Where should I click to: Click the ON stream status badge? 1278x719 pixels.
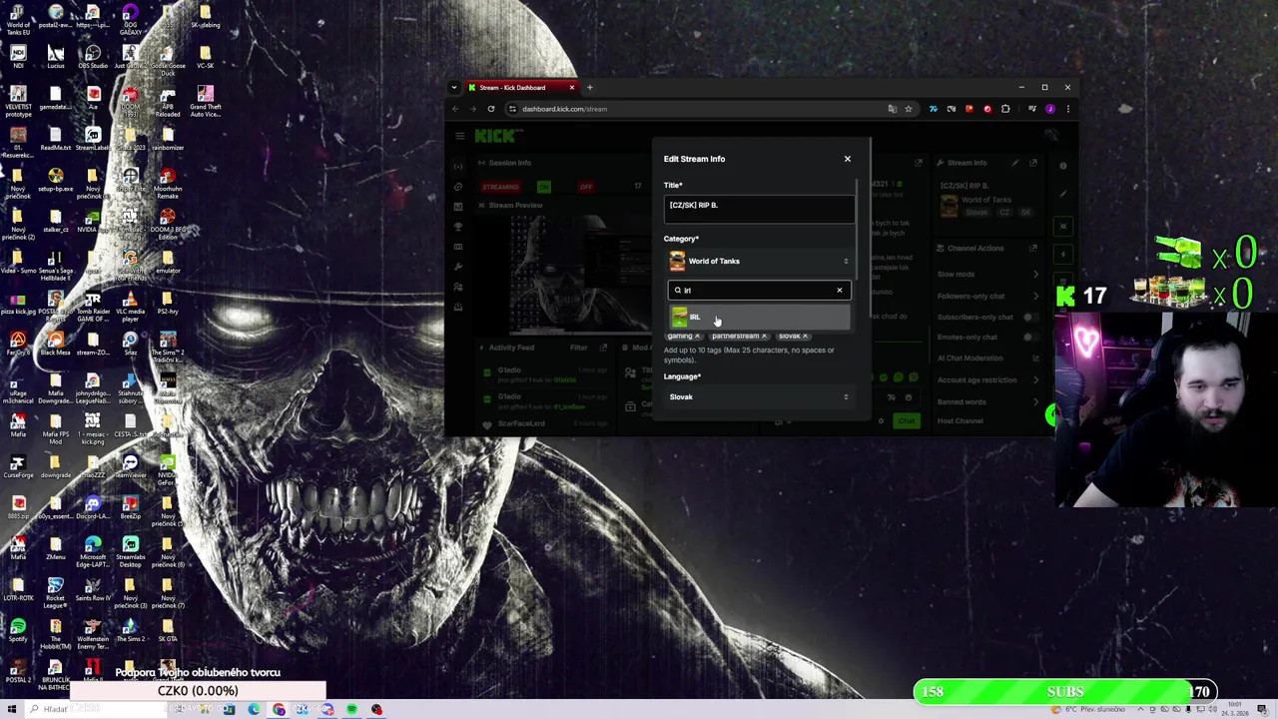click(x=544, y=187)
